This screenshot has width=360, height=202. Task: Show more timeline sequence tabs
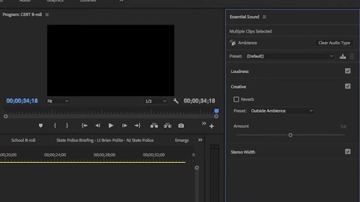[x=200, y=140]
